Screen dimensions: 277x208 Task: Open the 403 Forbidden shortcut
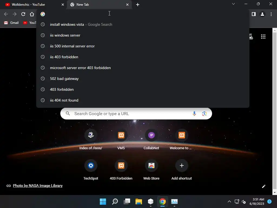pyautogui.click(x=121, y=170)
